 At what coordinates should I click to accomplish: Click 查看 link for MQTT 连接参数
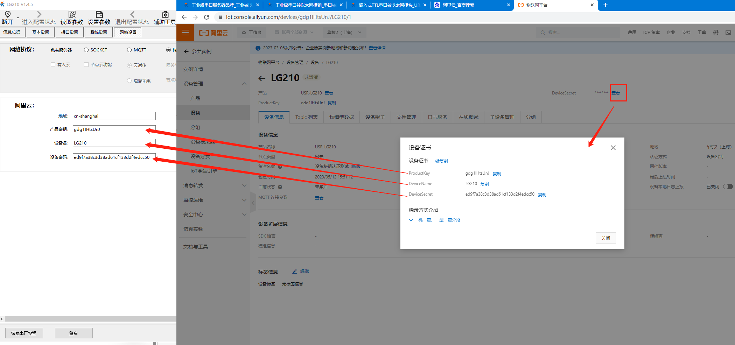(319, 198)
